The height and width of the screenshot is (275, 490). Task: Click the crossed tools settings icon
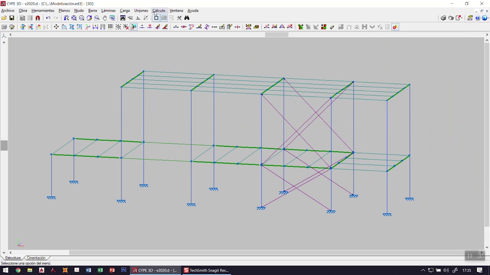point(179,18)
